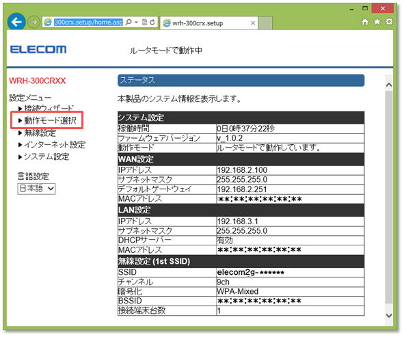The height and width of the screenshot is (337, 404).
Task: Go to システム設定 menu entry
Action: (x=44, y=157)
